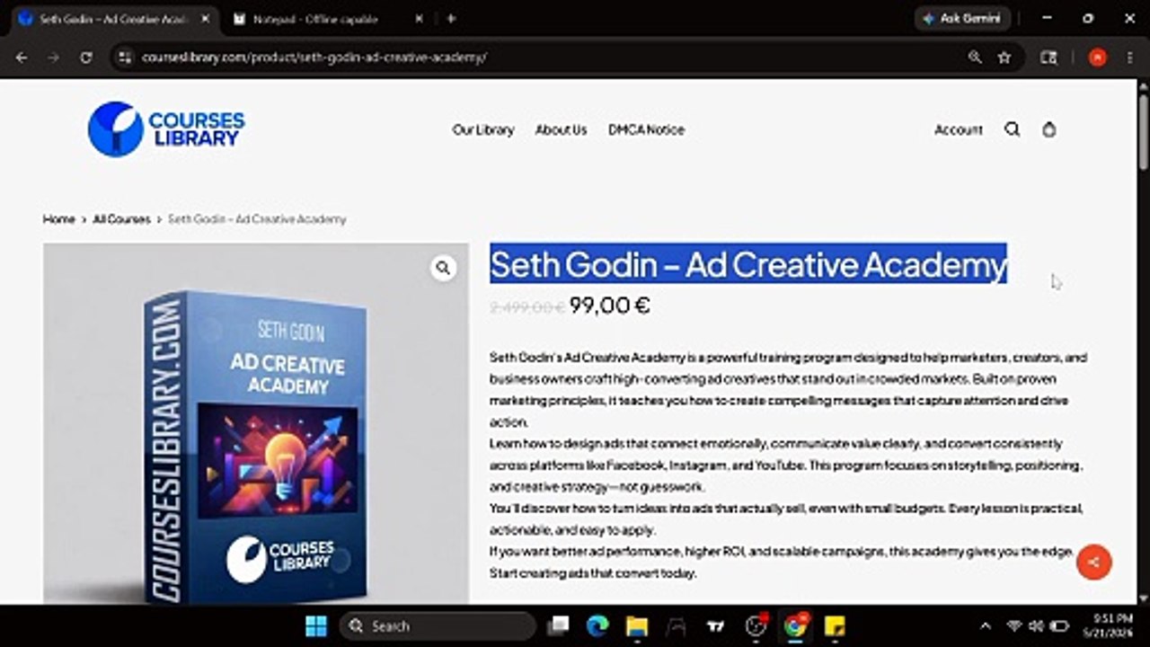
Task: Open the About Us page
Action: [561, 129]
